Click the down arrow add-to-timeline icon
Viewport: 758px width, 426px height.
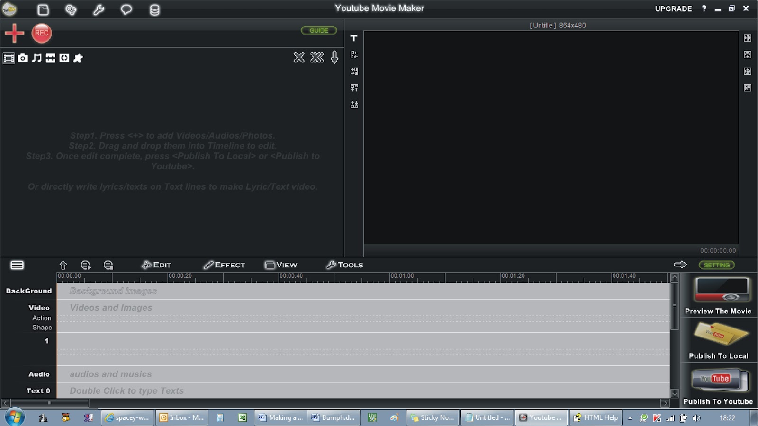(x=334, y=58)
